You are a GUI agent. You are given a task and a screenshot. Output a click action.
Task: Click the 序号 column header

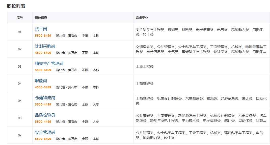point(20,18)
